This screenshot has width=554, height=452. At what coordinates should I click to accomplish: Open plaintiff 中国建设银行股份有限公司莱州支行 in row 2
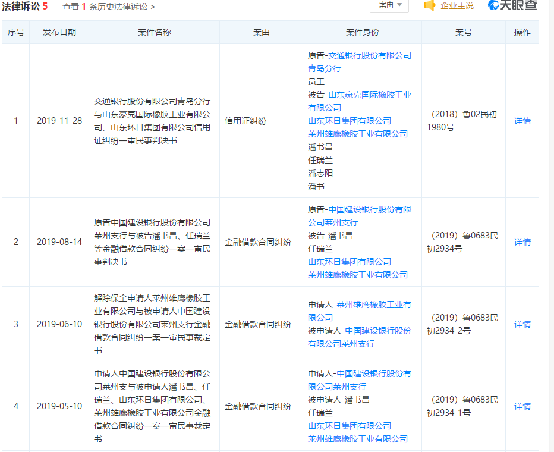click(360, 216)
